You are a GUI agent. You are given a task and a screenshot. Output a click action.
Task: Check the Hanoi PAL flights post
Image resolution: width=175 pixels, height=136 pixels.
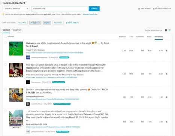click(5, 111)
